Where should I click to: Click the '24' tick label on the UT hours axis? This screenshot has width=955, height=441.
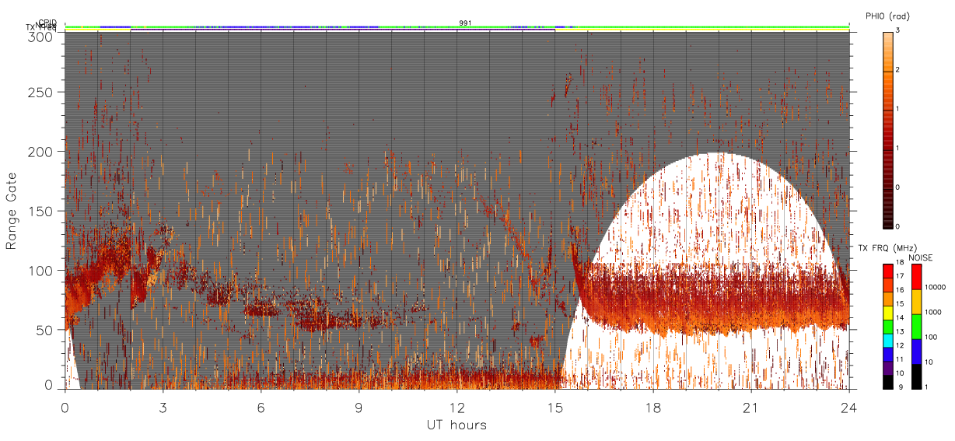[848, 408]
